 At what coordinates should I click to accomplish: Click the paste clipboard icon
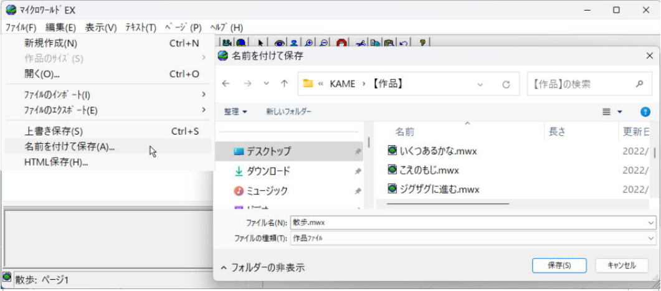(389, 42)
